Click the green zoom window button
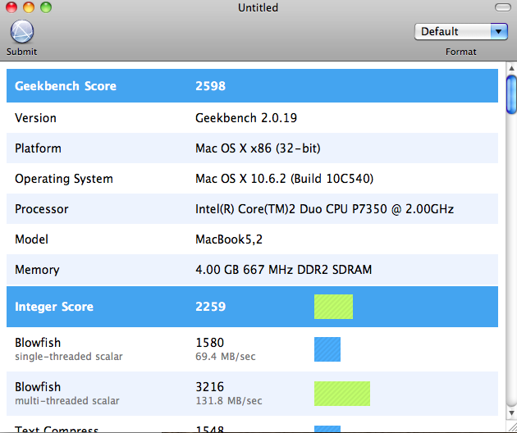Image resolution: width=517 pixels, height=433 pixels. click(x=46, y=7)
